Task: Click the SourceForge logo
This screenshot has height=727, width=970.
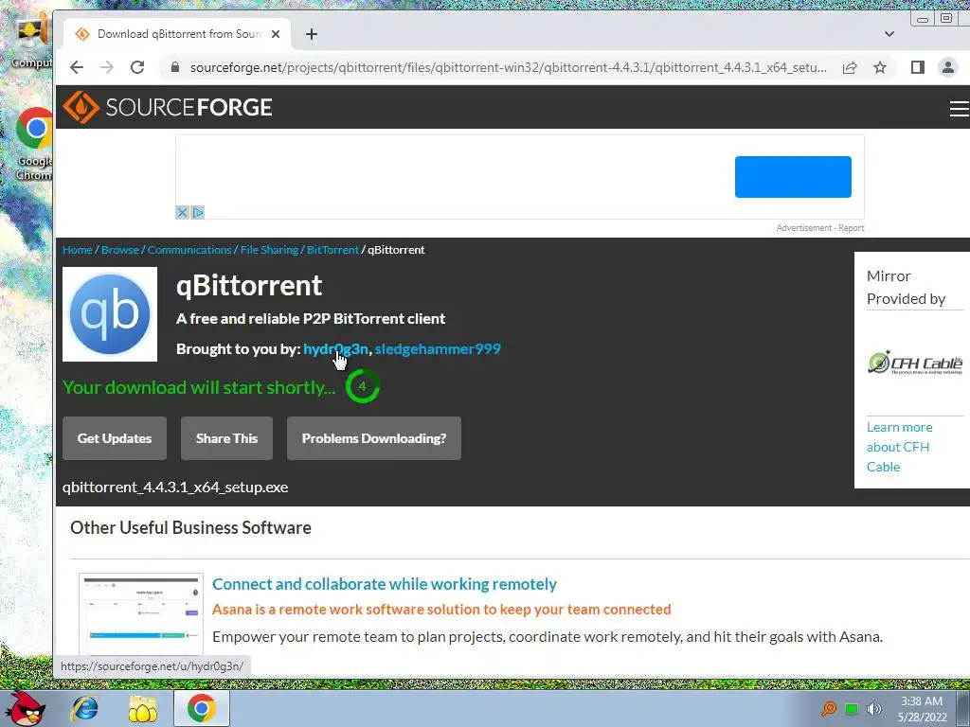Action: (x=167, y=107)
